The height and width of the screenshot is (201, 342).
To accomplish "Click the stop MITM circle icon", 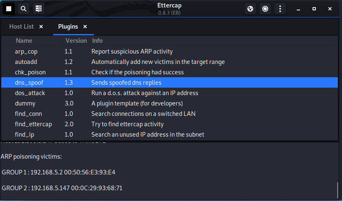I will (x=265, y=8).
